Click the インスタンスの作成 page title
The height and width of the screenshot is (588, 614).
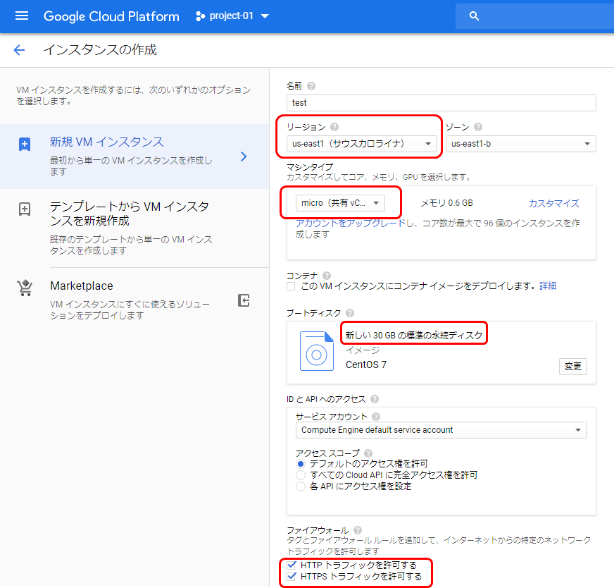[x=100, y=50]
